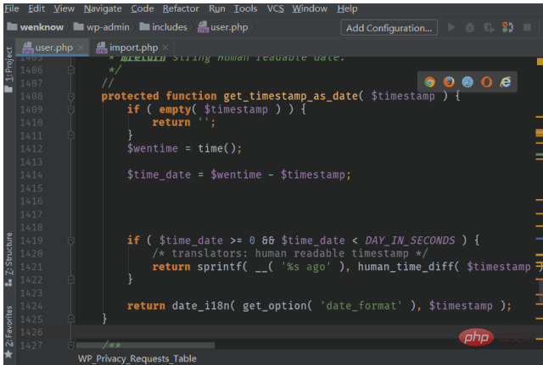Click the Debug bug icon
Viewport: 543px width, 365px height.
point(470,27)
